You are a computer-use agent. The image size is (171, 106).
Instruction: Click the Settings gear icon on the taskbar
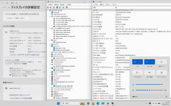(88, 103)
